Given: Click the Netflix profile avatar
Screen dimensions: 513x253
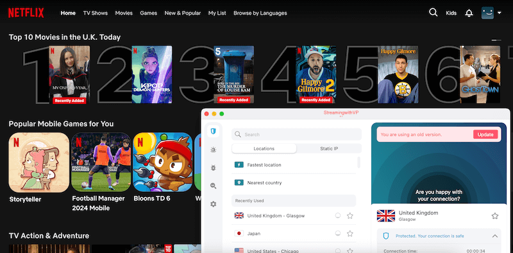Looking at the screenshot, I should point(487,13).
